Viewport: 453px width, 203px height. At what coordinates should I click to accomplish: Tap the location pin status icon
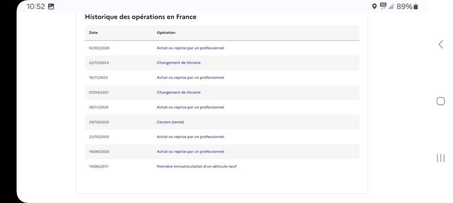[374, 7]
